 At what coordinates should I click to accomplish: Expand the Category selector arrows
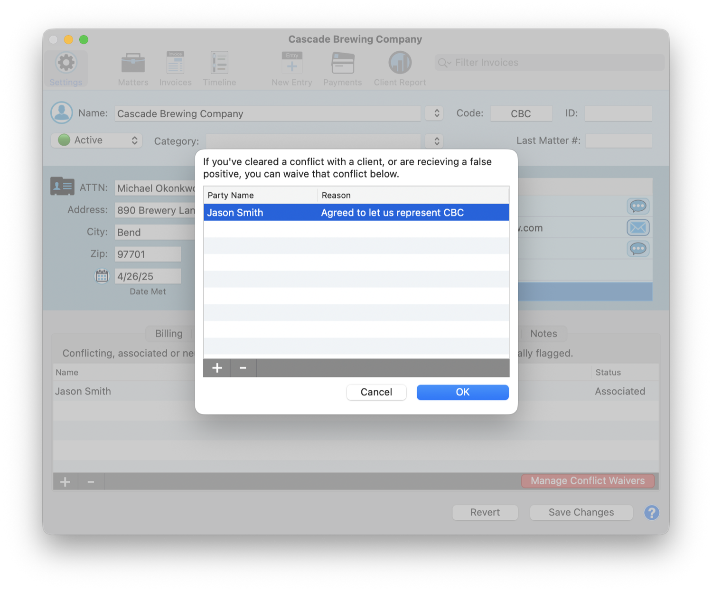click(x=436, y=141)
